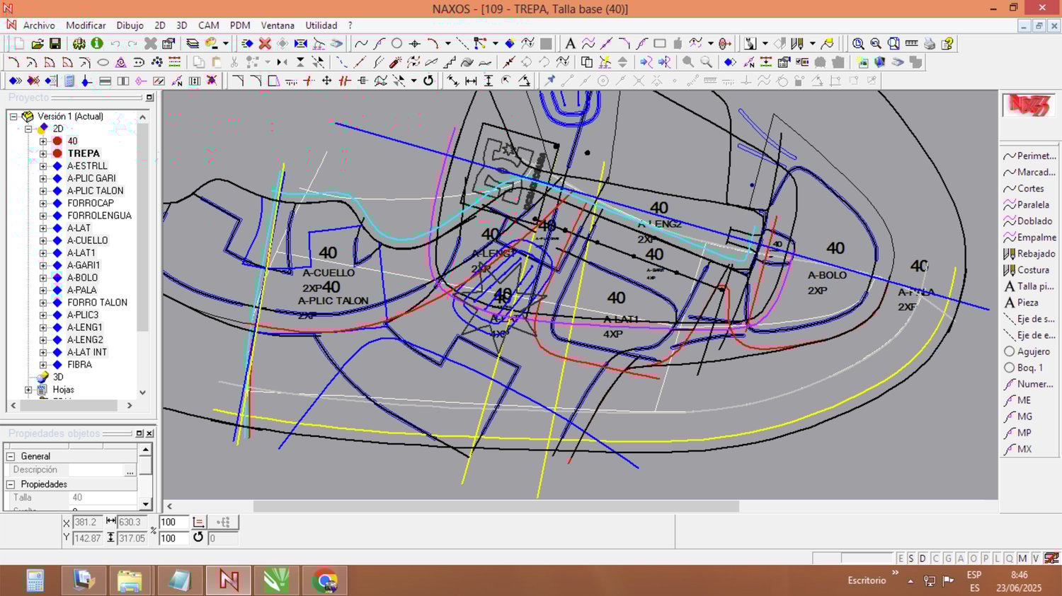Click the project tree horizontal scrollbar
This screenshot has height=596, width=1062.
click(69, 406)
